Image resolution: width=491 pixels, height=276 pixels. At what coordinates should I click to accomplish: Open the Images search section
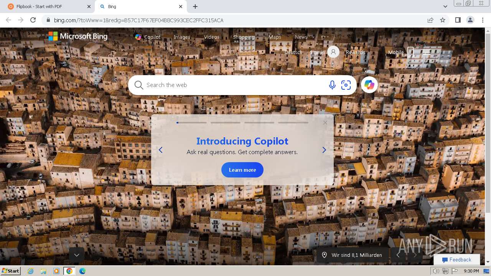[x=182, y=37]
